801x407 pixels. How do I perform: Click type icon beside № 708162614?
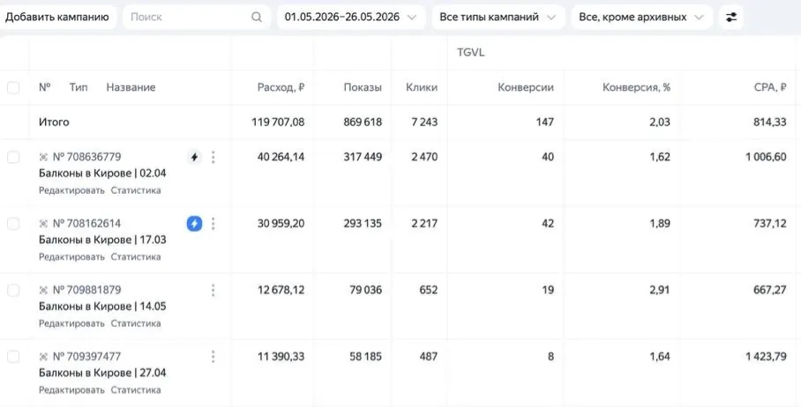coord(43,224)
